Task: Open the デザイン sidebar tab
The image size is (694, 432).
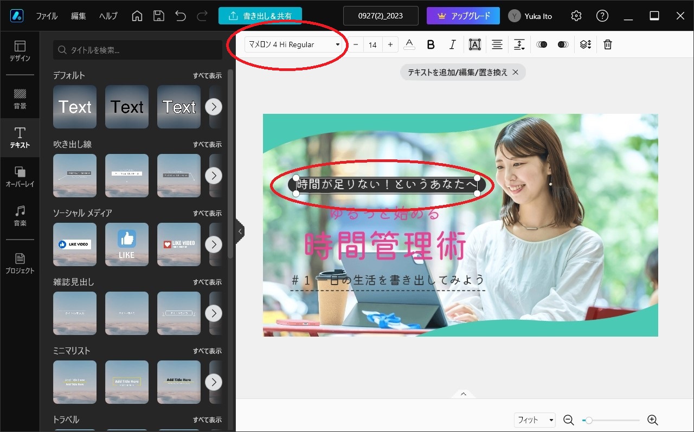Action: coord(20,51)
